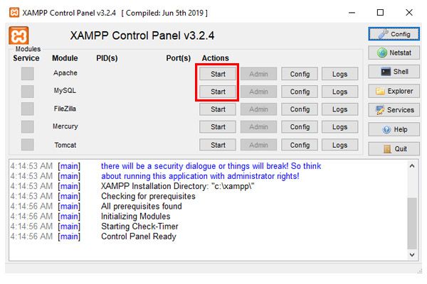The width and height of the screenshot is (427, 284).
Task: Toggle the Tomcat service checkbox
Action: tap(28, 145)
